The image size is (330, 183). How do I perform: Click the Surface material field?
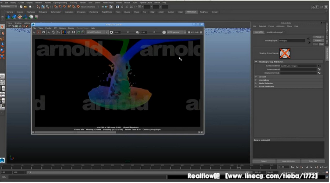[298, 66]
